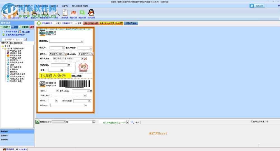Open the 购买咨询及版本信息 menu
This screenshot has width=280, height=151.
80,6
